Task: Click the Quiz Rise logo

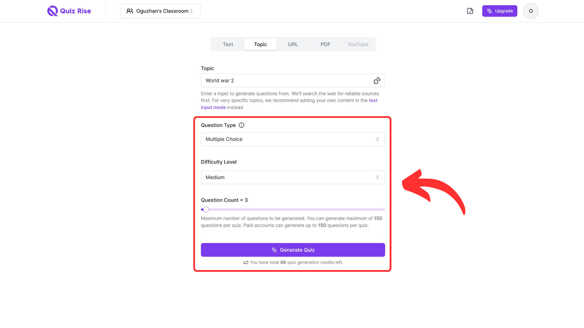Action: pos(69,11)
